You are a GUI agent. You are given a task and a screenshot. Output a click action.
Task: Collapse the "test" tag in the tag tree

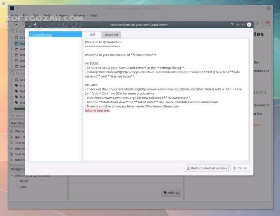click(12, 103)
